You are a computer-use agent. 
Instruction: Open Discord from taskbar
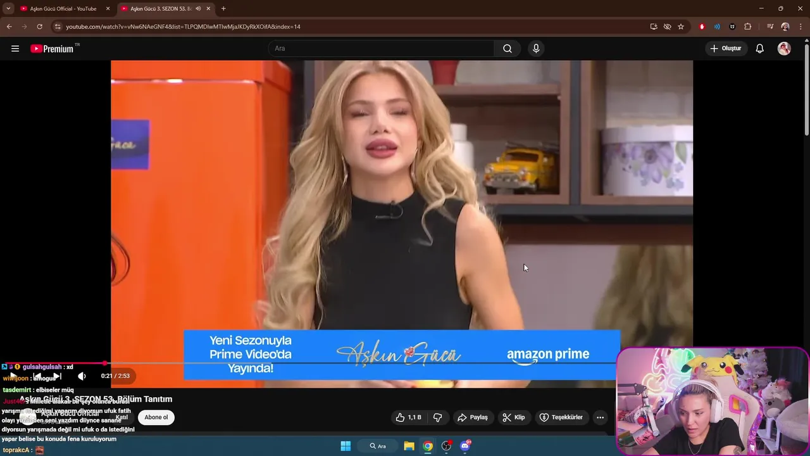pyautogui.click(x=465, y=446)
